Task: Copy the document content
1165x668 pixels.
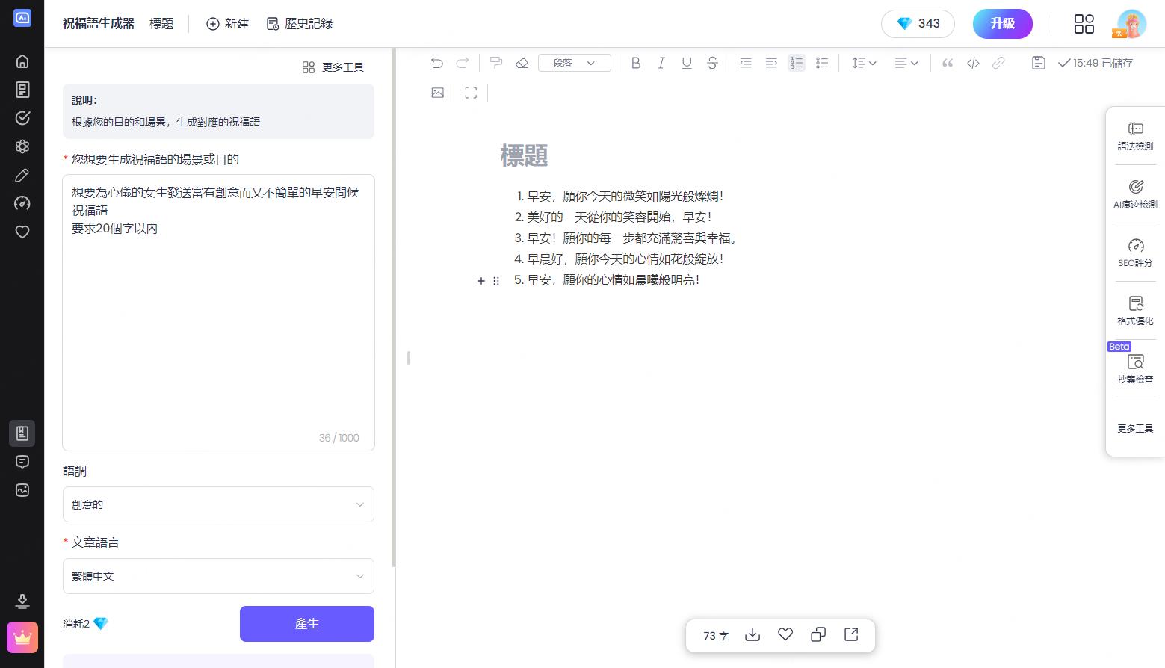Action: pyautogui.click(x=818, y=634)
